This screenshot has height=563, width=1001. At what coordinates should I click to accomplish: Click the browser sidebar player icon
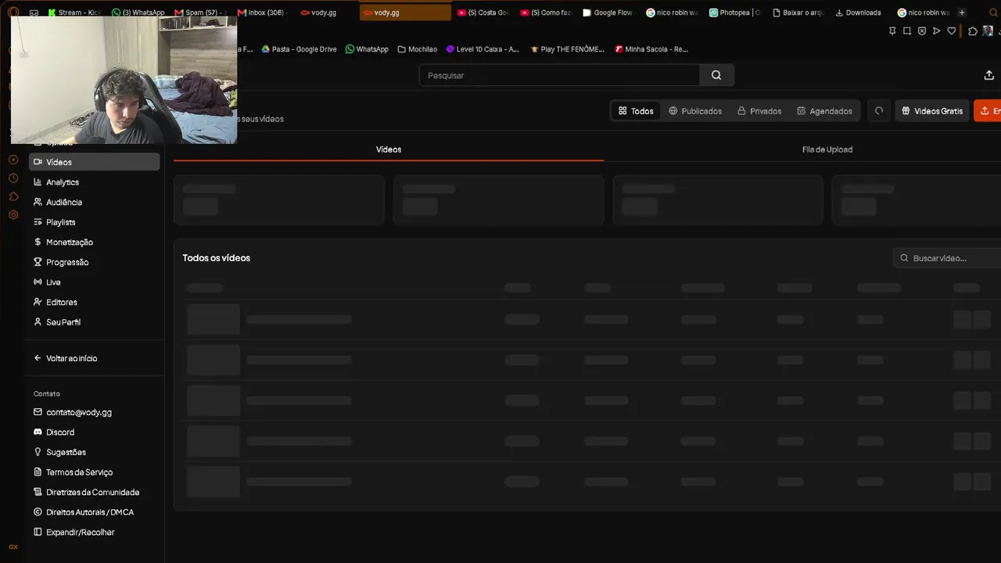point(13,160)
